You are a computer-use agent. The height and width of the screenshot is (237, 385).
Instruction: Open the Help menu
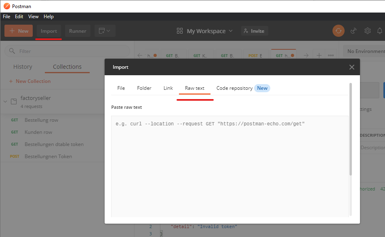[48, 17]
